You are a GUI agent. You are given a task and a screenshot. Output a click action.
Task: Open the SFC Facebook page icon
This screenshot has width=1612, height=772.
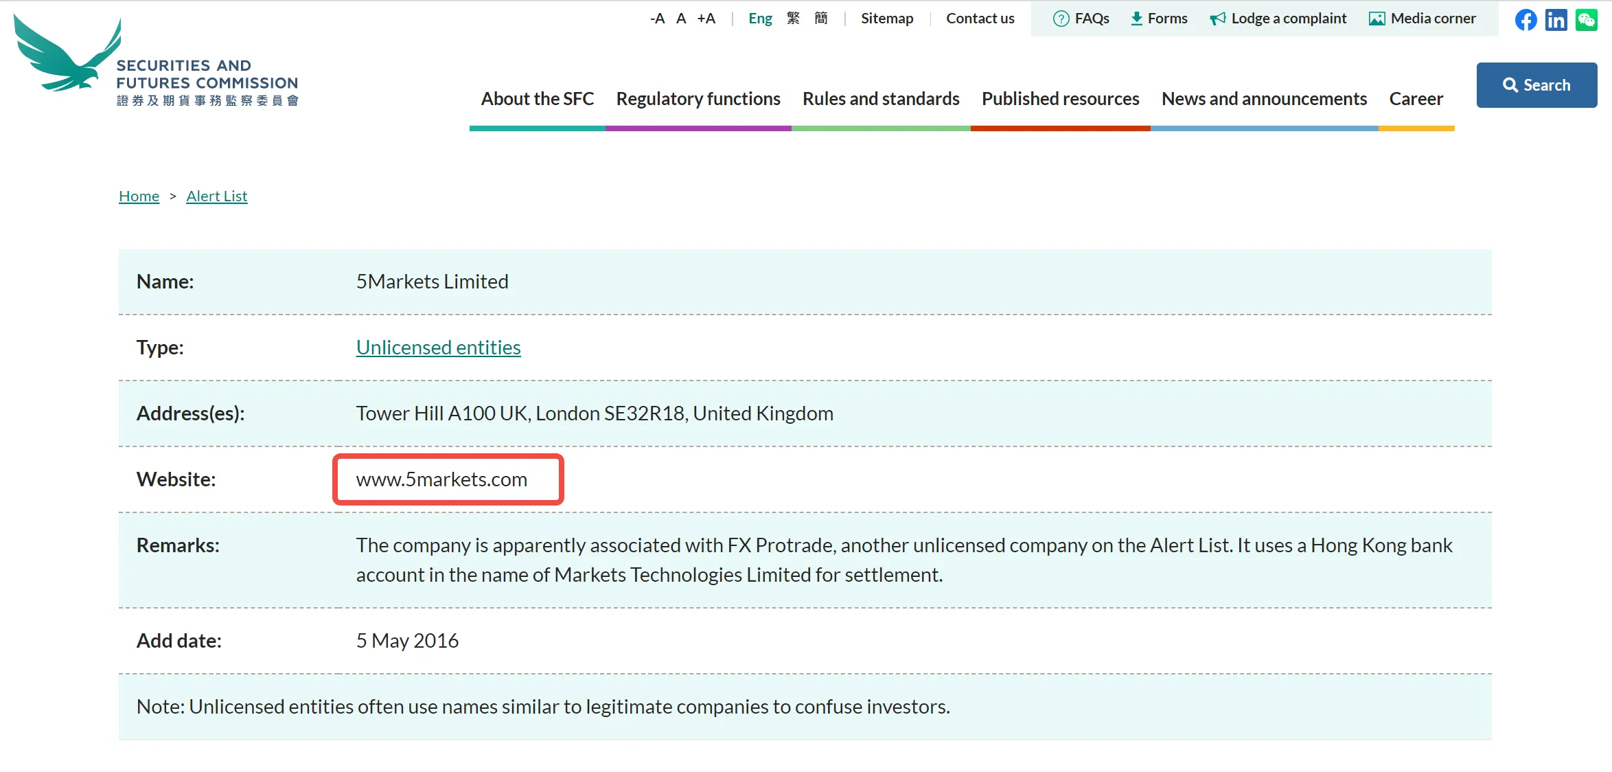pos(1525,19)
